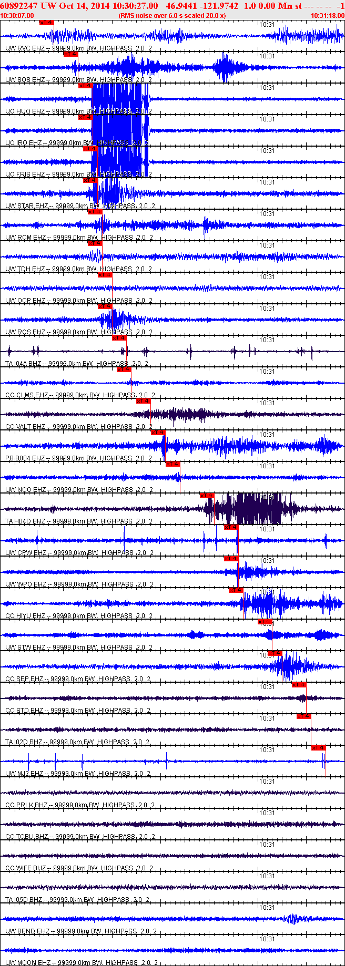Image resolution: width=345 pixels, height=966 pixels.
Task: Click the red pick marker on UW RVC trace
Action: (x=47, y=23)
